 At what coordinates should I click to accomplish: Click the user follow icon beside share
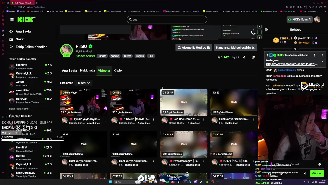click(x=253, y=57)
